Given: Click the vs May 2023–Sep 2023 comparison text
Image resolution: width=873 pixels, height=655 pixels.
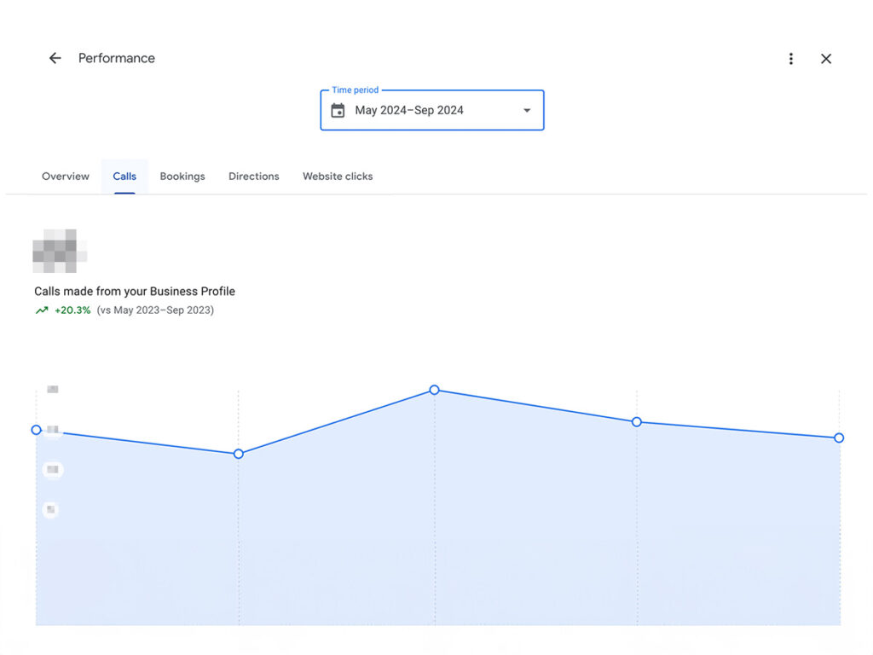Looking at the screenshot, I should click(x=155, y=310).
